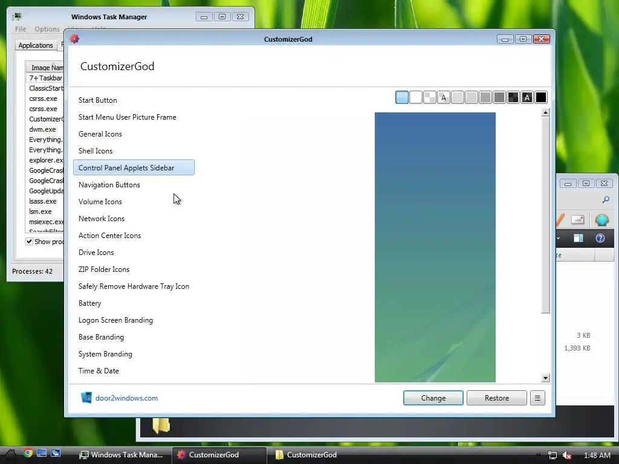Open the Start menu button
619x464 pixels.
(x=10, y=455)
